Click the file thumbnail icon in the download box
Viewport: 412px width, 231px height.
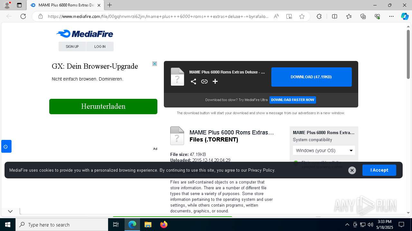click(x=177, y=77)
